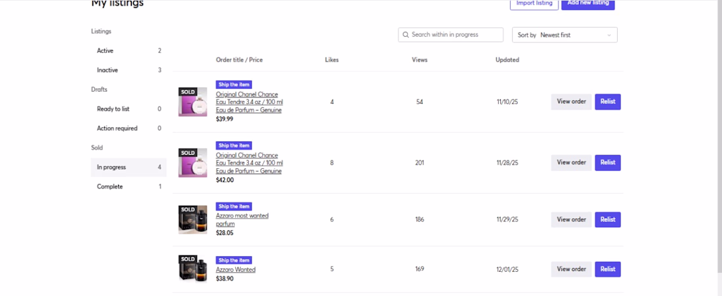Relist the $42.00 Chanel Chance listing
722x296 pixels.
pyautogui.click(x=607, y=162)
